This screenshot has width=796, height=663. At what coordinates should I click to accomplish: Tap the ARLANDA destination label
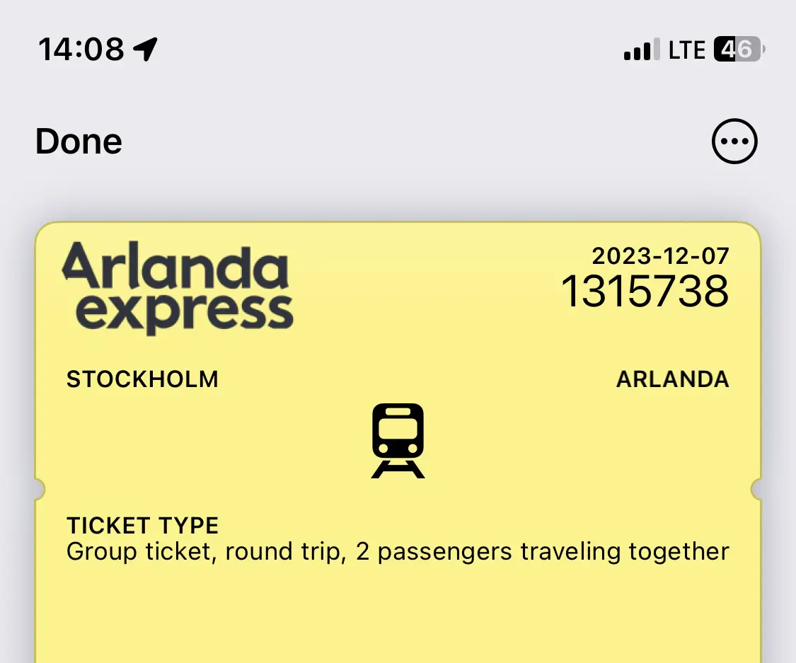[x=672, y=379]
